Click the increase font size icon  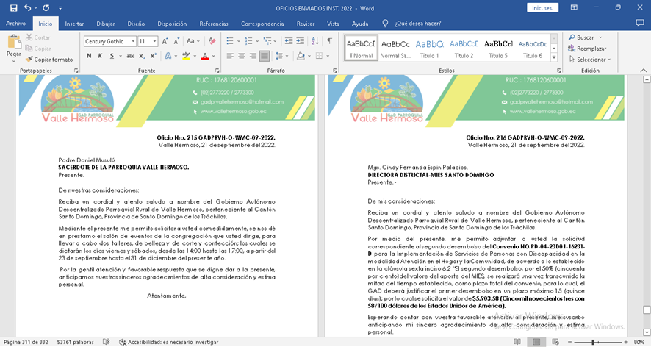click(x=166, y=41)
